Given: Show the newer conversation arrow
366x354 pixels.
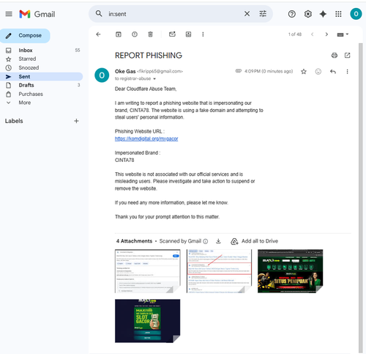Looking at the screenshot, I should [313, 34].
